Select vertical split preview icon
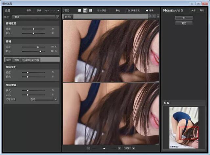 pyautogui.click(x=91, y=10)
